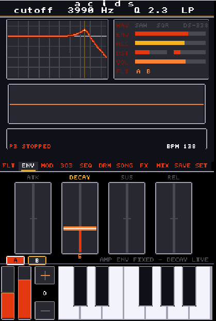The width and height of the screenshot is (216, 321).
Task: Click the AMP ENV FIXED - DECAY LIVE text
Action: [x=154, y=259]
